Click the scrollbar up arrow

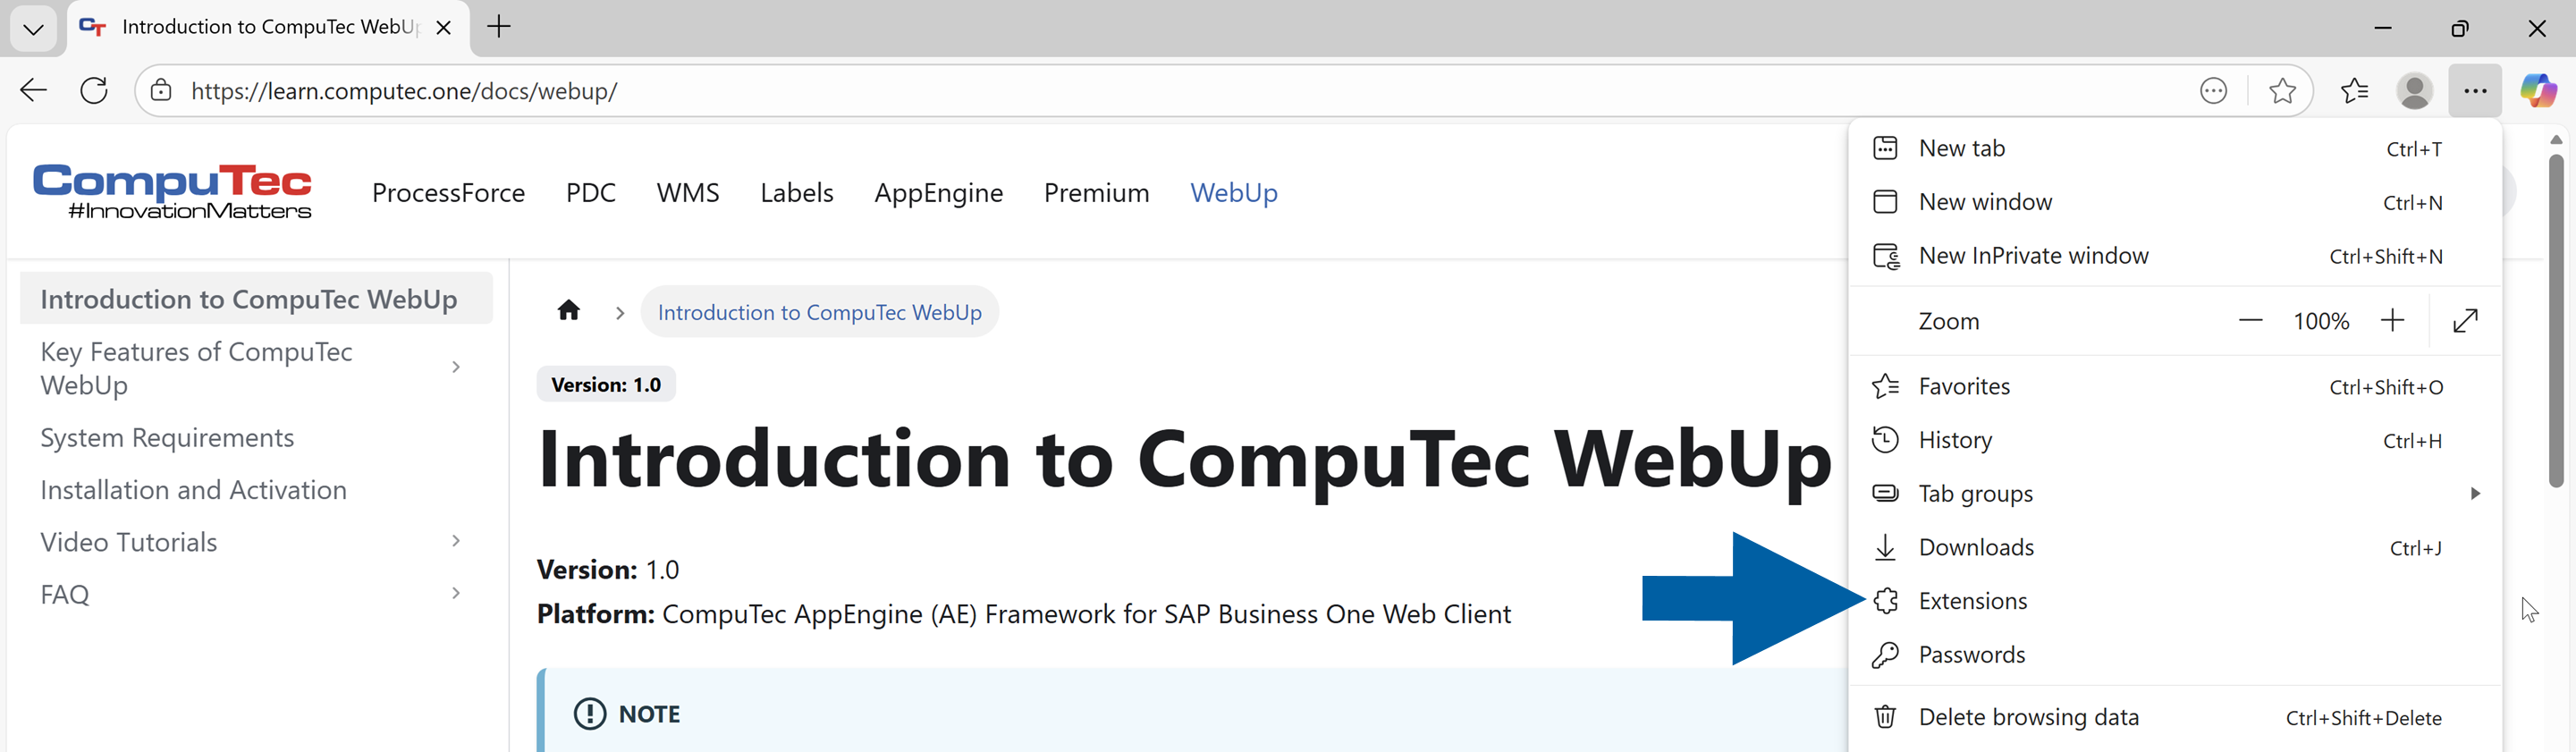click(2556, 139)
